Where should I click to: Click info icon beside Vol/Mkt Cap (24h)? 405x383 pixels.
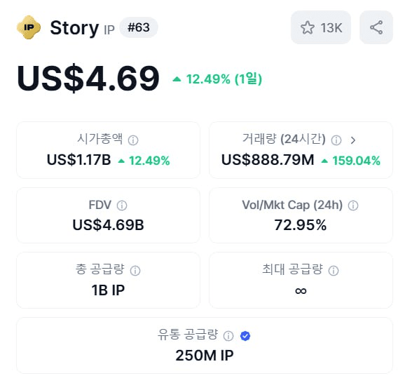(353, 206)
